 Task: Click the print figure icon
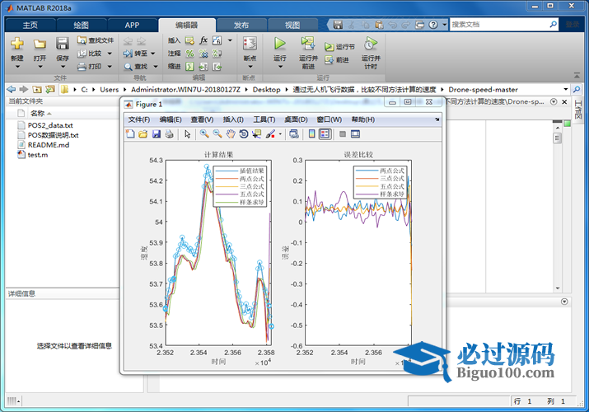169,133
